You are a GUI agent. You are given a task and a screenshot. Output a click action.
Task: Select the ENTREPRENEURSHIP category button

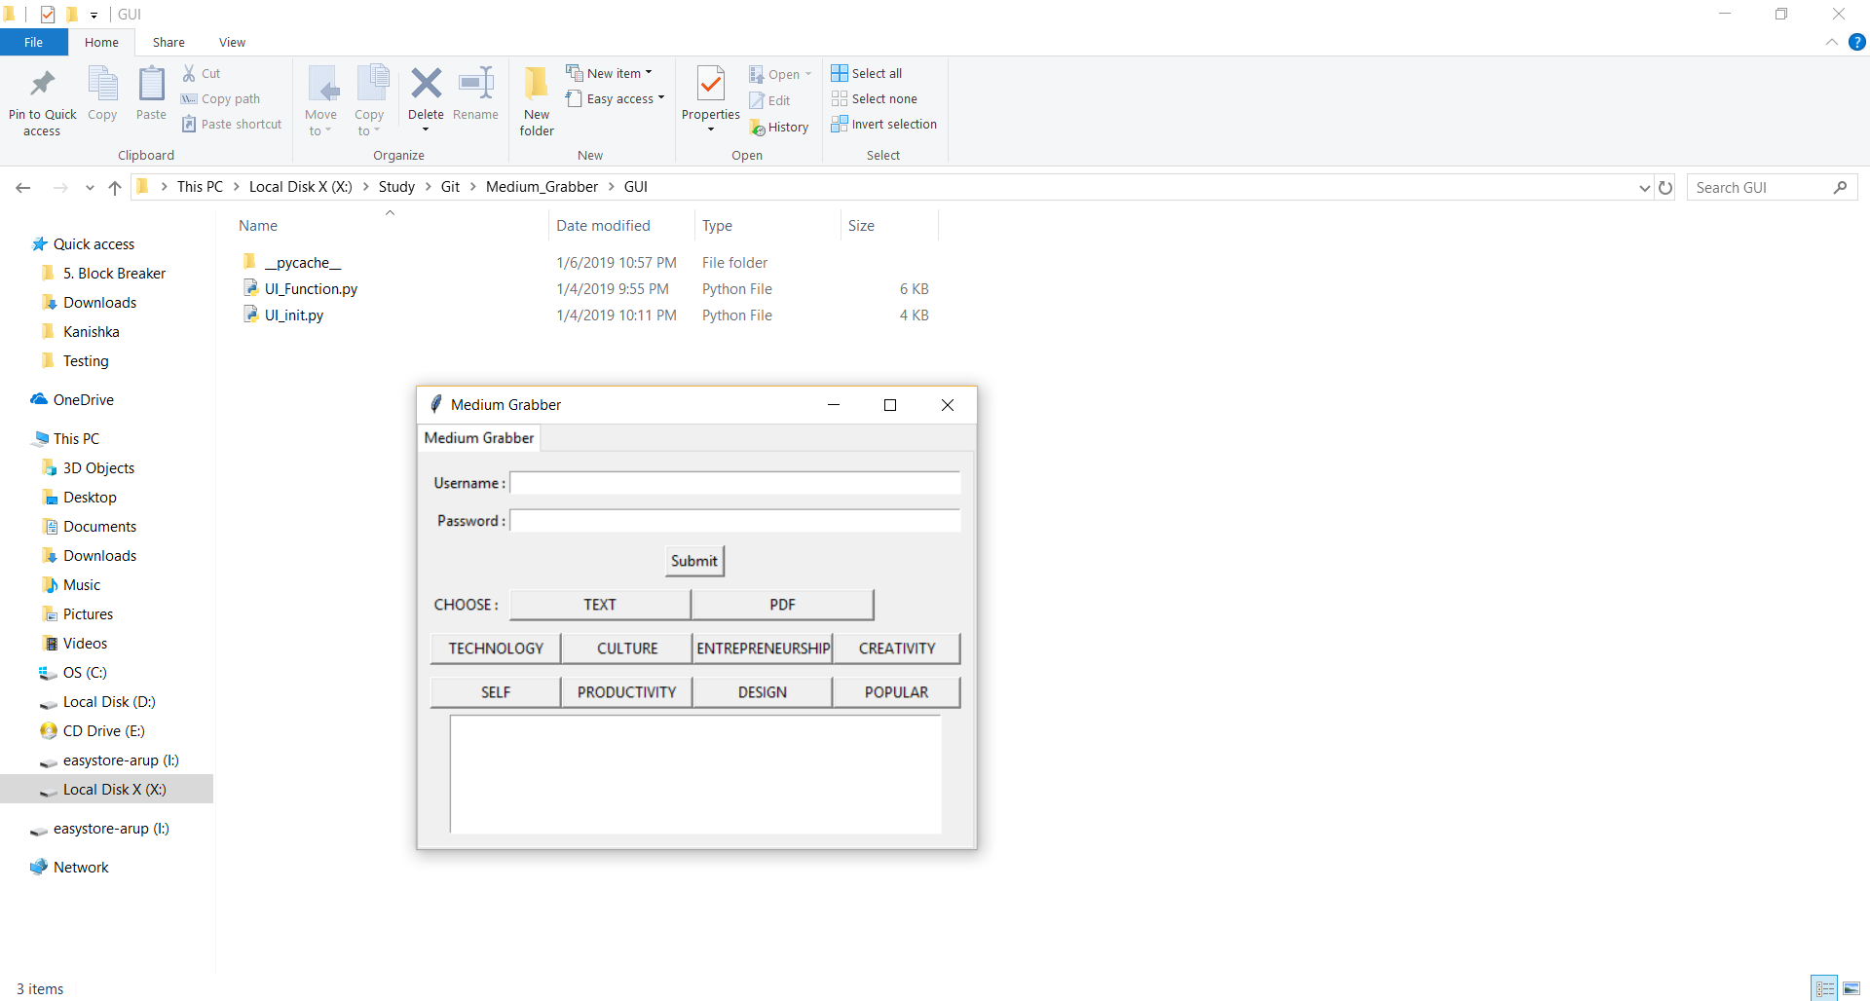[x=764, y=649]
